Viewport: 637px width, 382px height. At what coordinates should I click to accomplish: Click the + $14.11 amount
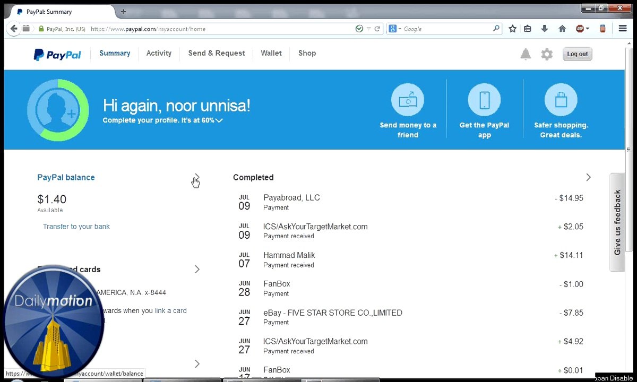(569, 255)
